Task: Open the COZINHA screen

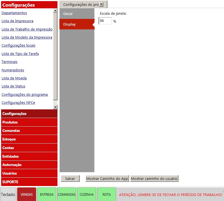Action: tap(87, 194)
